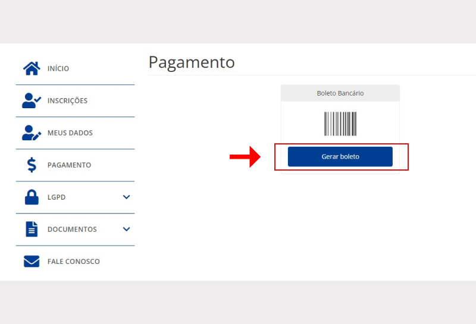
Task: Click the boleto barcode image
Action: tap(340, 124)
